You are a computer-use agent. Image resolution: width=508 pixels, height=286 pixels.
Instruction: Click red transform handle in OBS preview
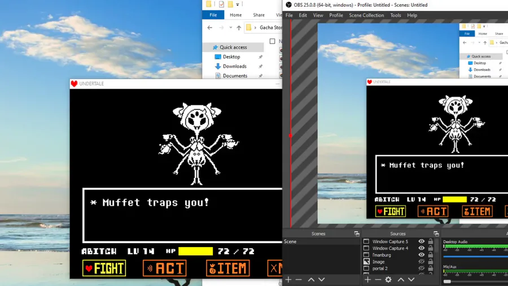tap(291, 136)
